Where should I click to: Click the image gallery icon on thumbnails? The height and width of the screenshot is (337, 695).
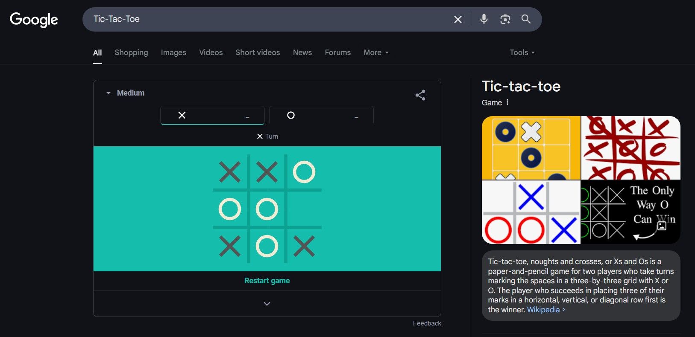[662, 226]
